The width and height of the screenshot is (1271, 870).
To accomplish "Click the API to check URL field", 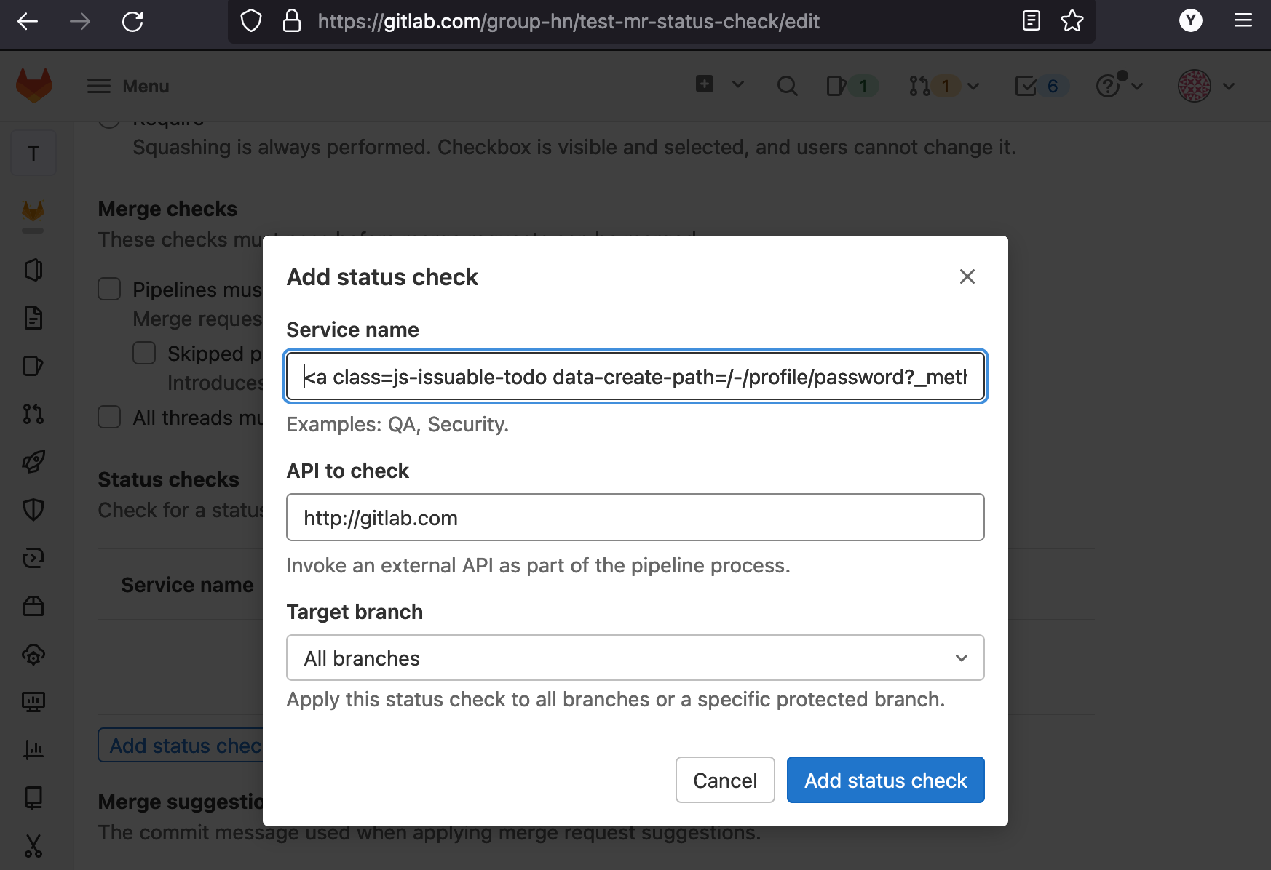I will [x=635, y=517].
